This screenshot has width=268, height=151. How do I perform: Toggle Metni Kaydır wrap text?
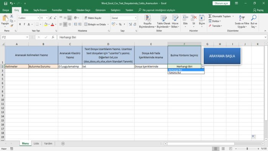pos(93,18)
